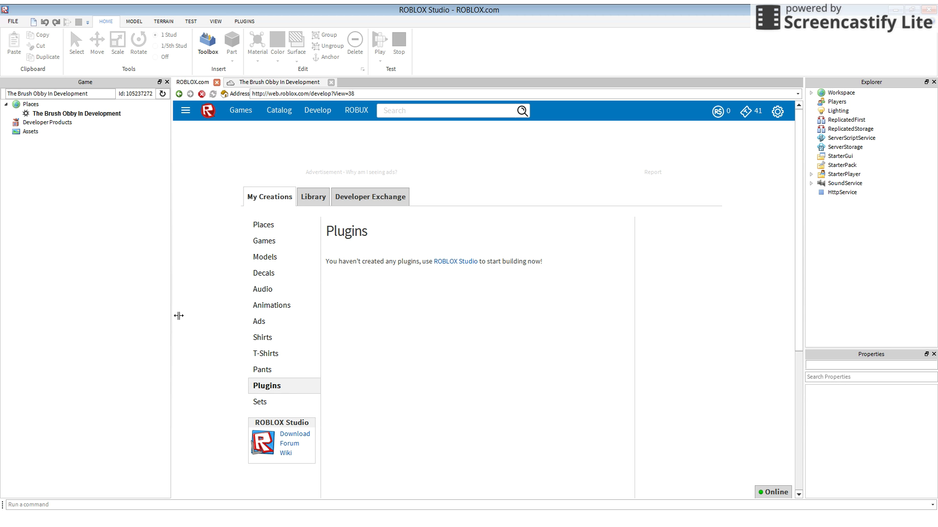Open the Toolbox panel
Image resolution: width=938 pixels, height=527 pixels.
coord(207,43)
